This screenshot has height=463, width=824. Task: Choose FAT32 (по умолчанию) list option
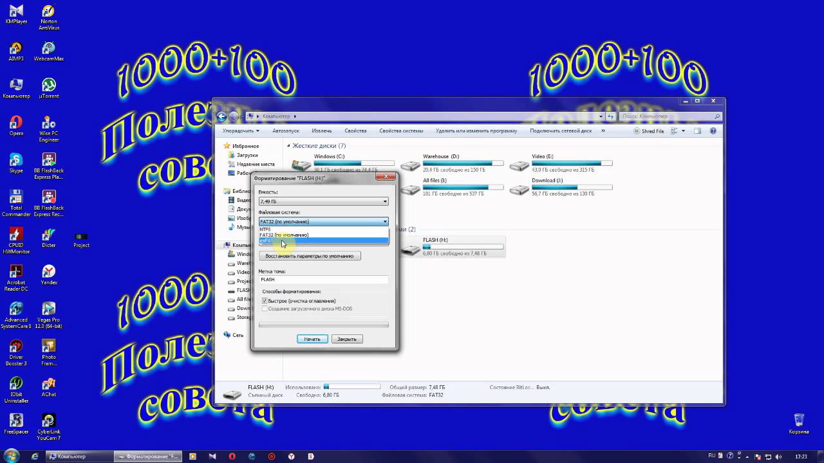pos(324,235)
